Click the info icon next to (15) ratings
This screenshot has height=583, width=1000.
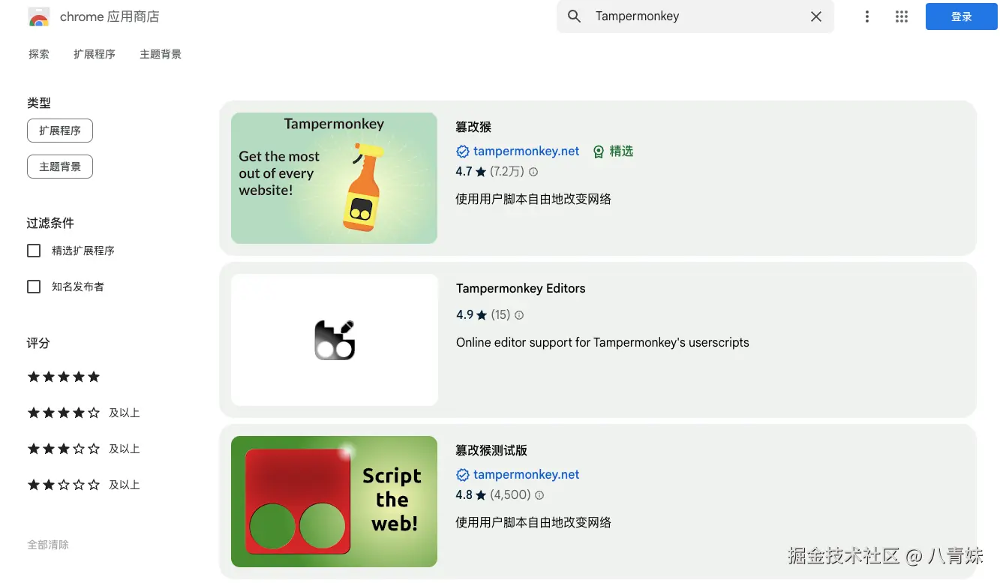(x=519, y=315)
